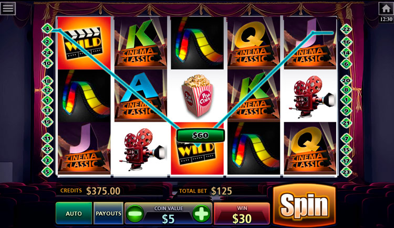Choose payline 5 diamond marker
This screenshot has height=228, width=394.
[x=47, y=172]
